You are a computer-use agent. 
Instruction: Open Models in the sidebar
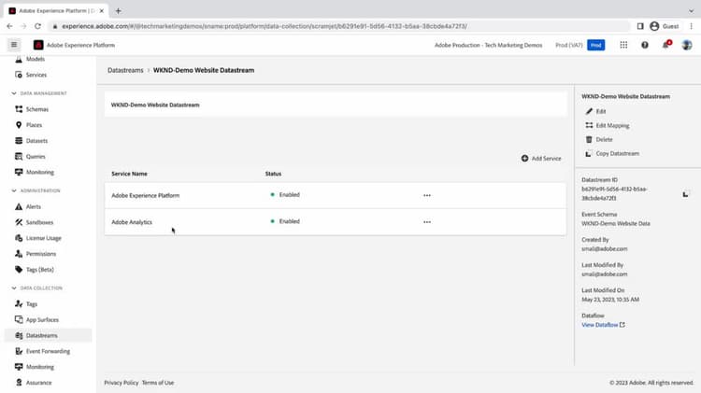tap(35, 59)
